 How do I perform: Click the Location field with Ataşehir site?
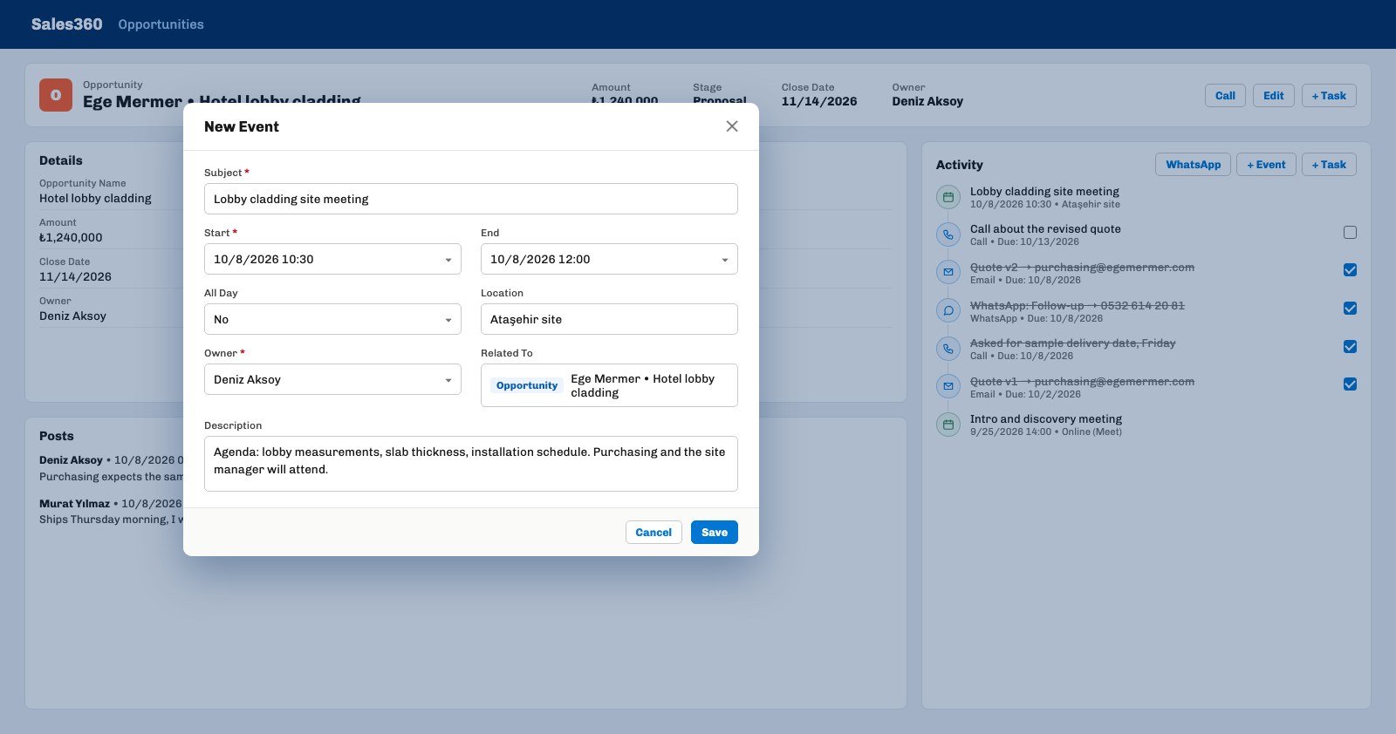[x=609, y=319]
